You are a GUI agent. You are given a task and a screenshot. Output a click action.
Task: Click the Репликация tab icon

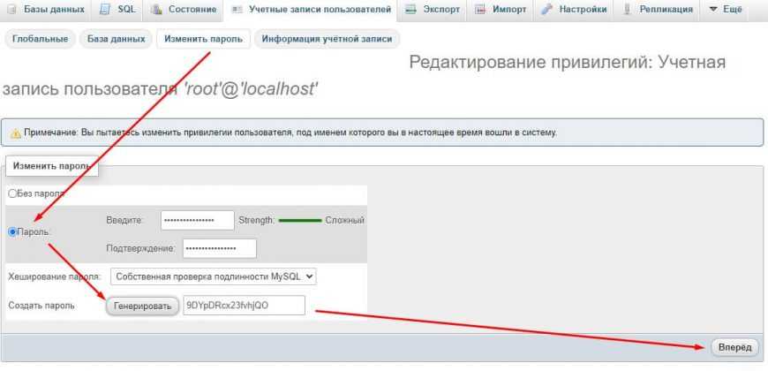pyautogui.click(x=627, y=10)
